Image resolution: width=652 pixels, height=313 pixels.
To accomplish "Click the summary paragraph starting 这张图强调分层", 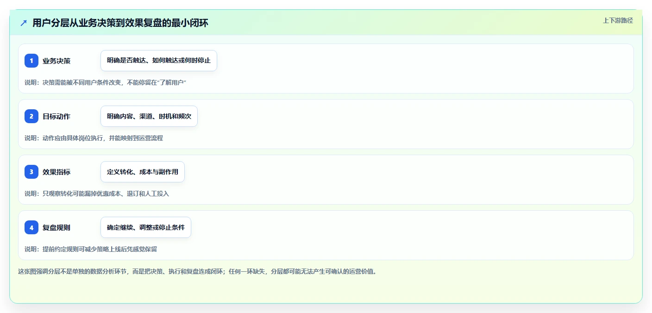I will pos(198,271).
